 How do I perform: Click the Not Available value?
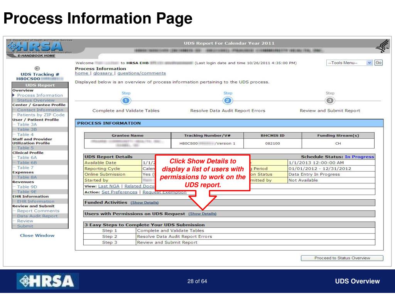[303, 180]
